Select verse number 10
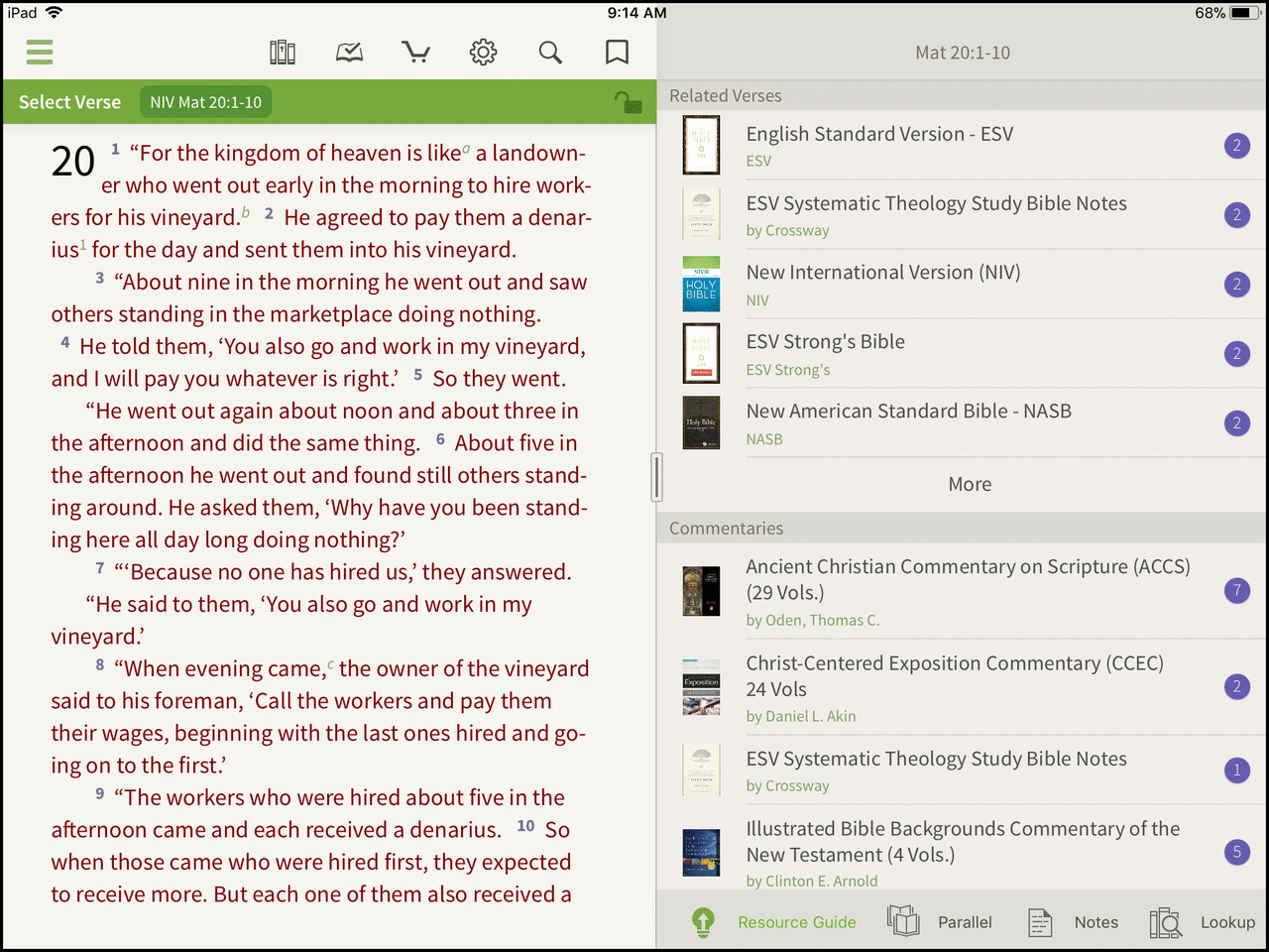 point(525,826)
